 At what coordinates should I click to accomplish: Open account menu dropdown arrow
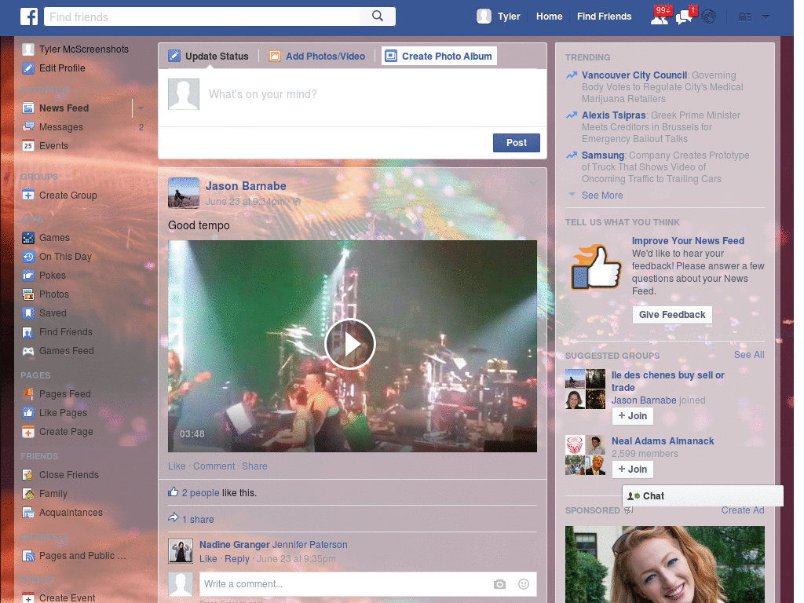pyautogui.click(x=766, y=16)
